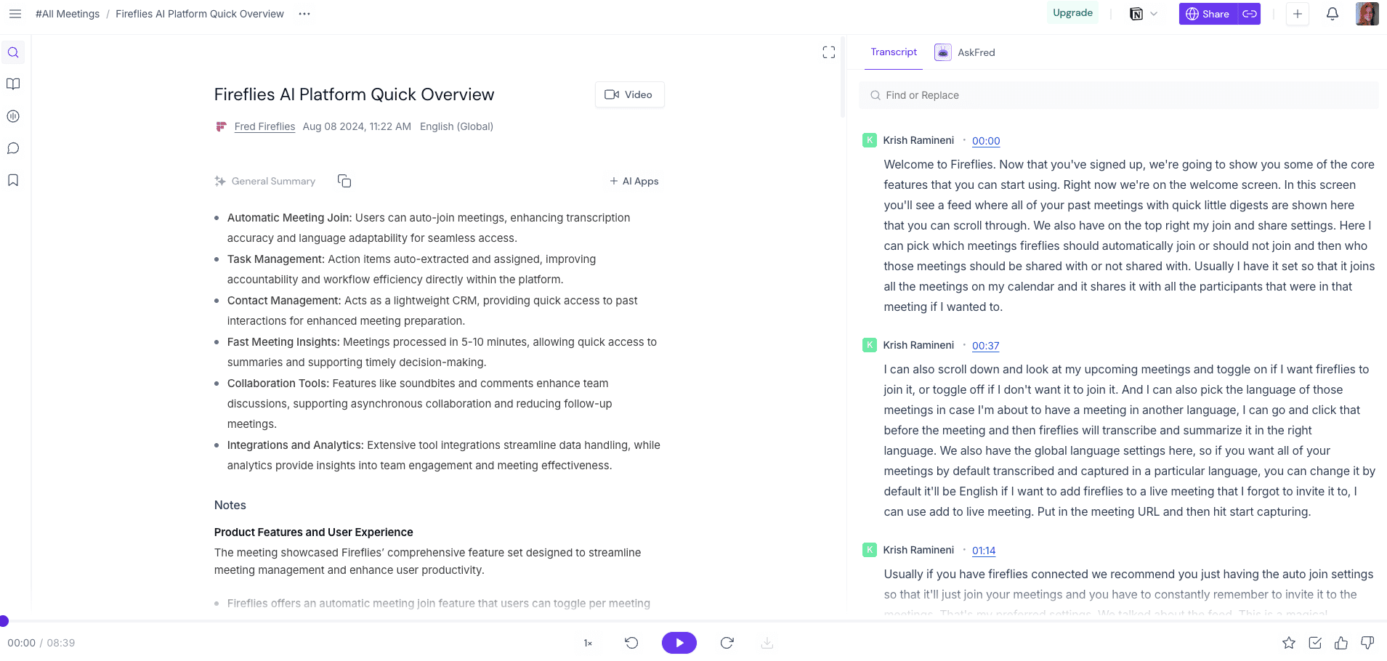Open the notifications bell
Viewport: 1387px width, 661px height.
click(1332, 14)
